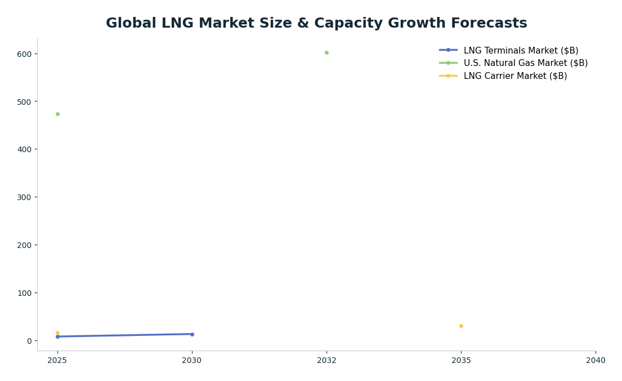Image resolution: width=622 pixels, height=381 pixels.
Task: Click the y-axis label 200
Action: (24, 245)
